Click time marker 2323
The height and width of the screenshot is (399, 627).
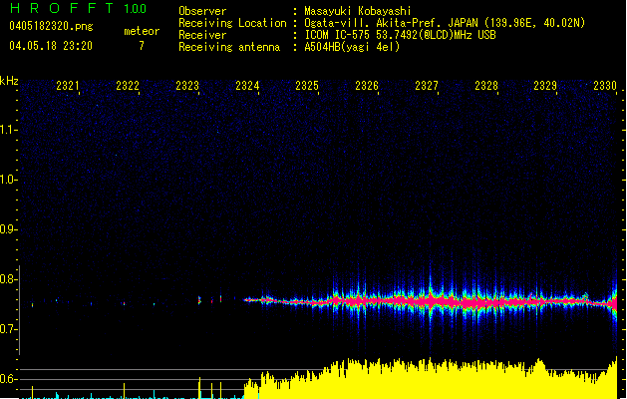coord(187,86)
